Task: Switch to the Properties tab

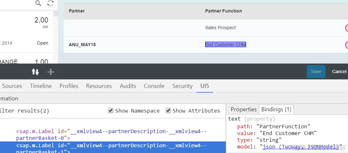Action: 243,109
